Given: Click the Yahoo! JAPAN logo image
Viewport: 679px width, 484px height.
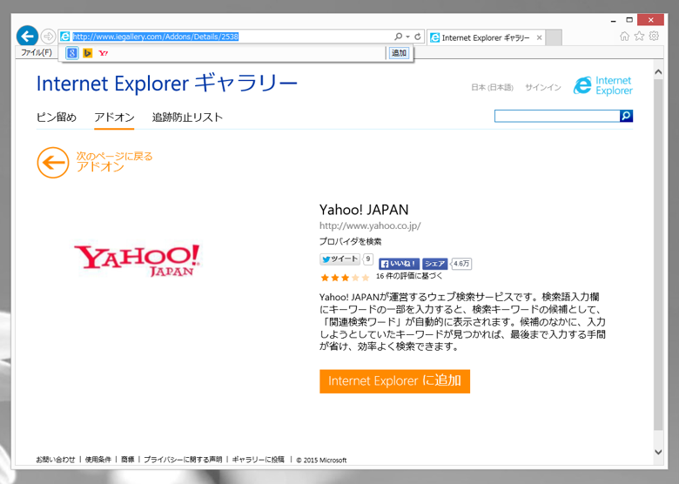Looking at the screenshot, I should click(x=138, y=259).
